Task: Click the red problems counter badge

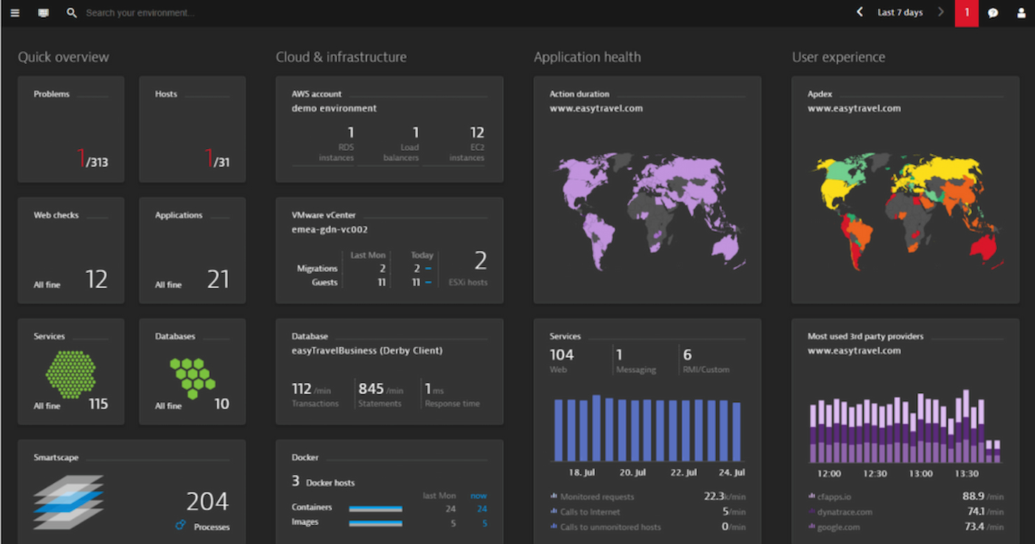Action: [966, 13]
